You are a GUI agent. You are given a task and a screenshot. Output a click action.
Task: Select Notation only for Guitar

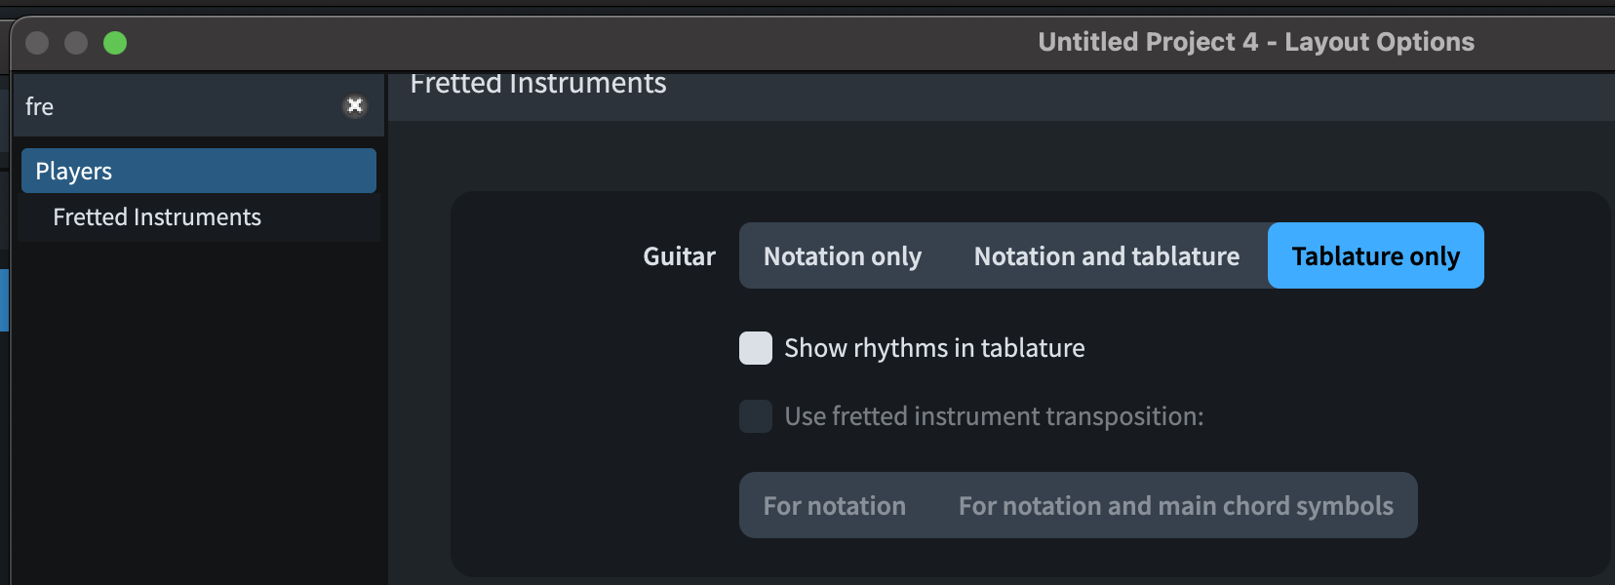pyautogui.click(x=843, y=256)
